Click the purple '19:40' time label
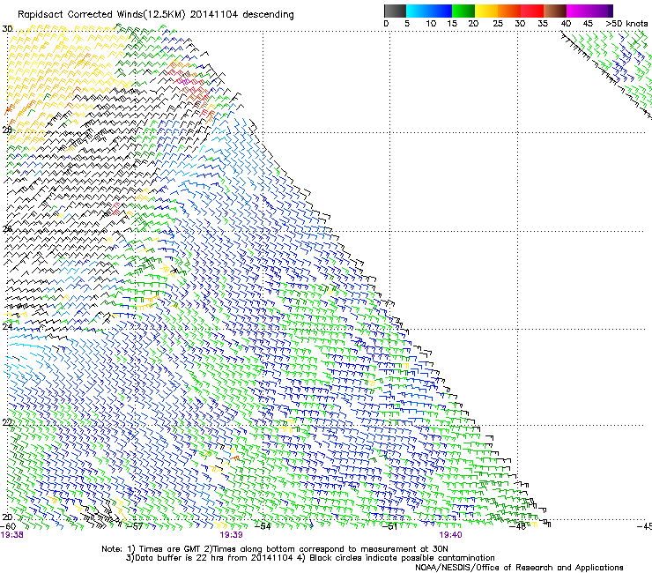Image resolution: width=652 pixels, height=573 pixels. (451, 535)
